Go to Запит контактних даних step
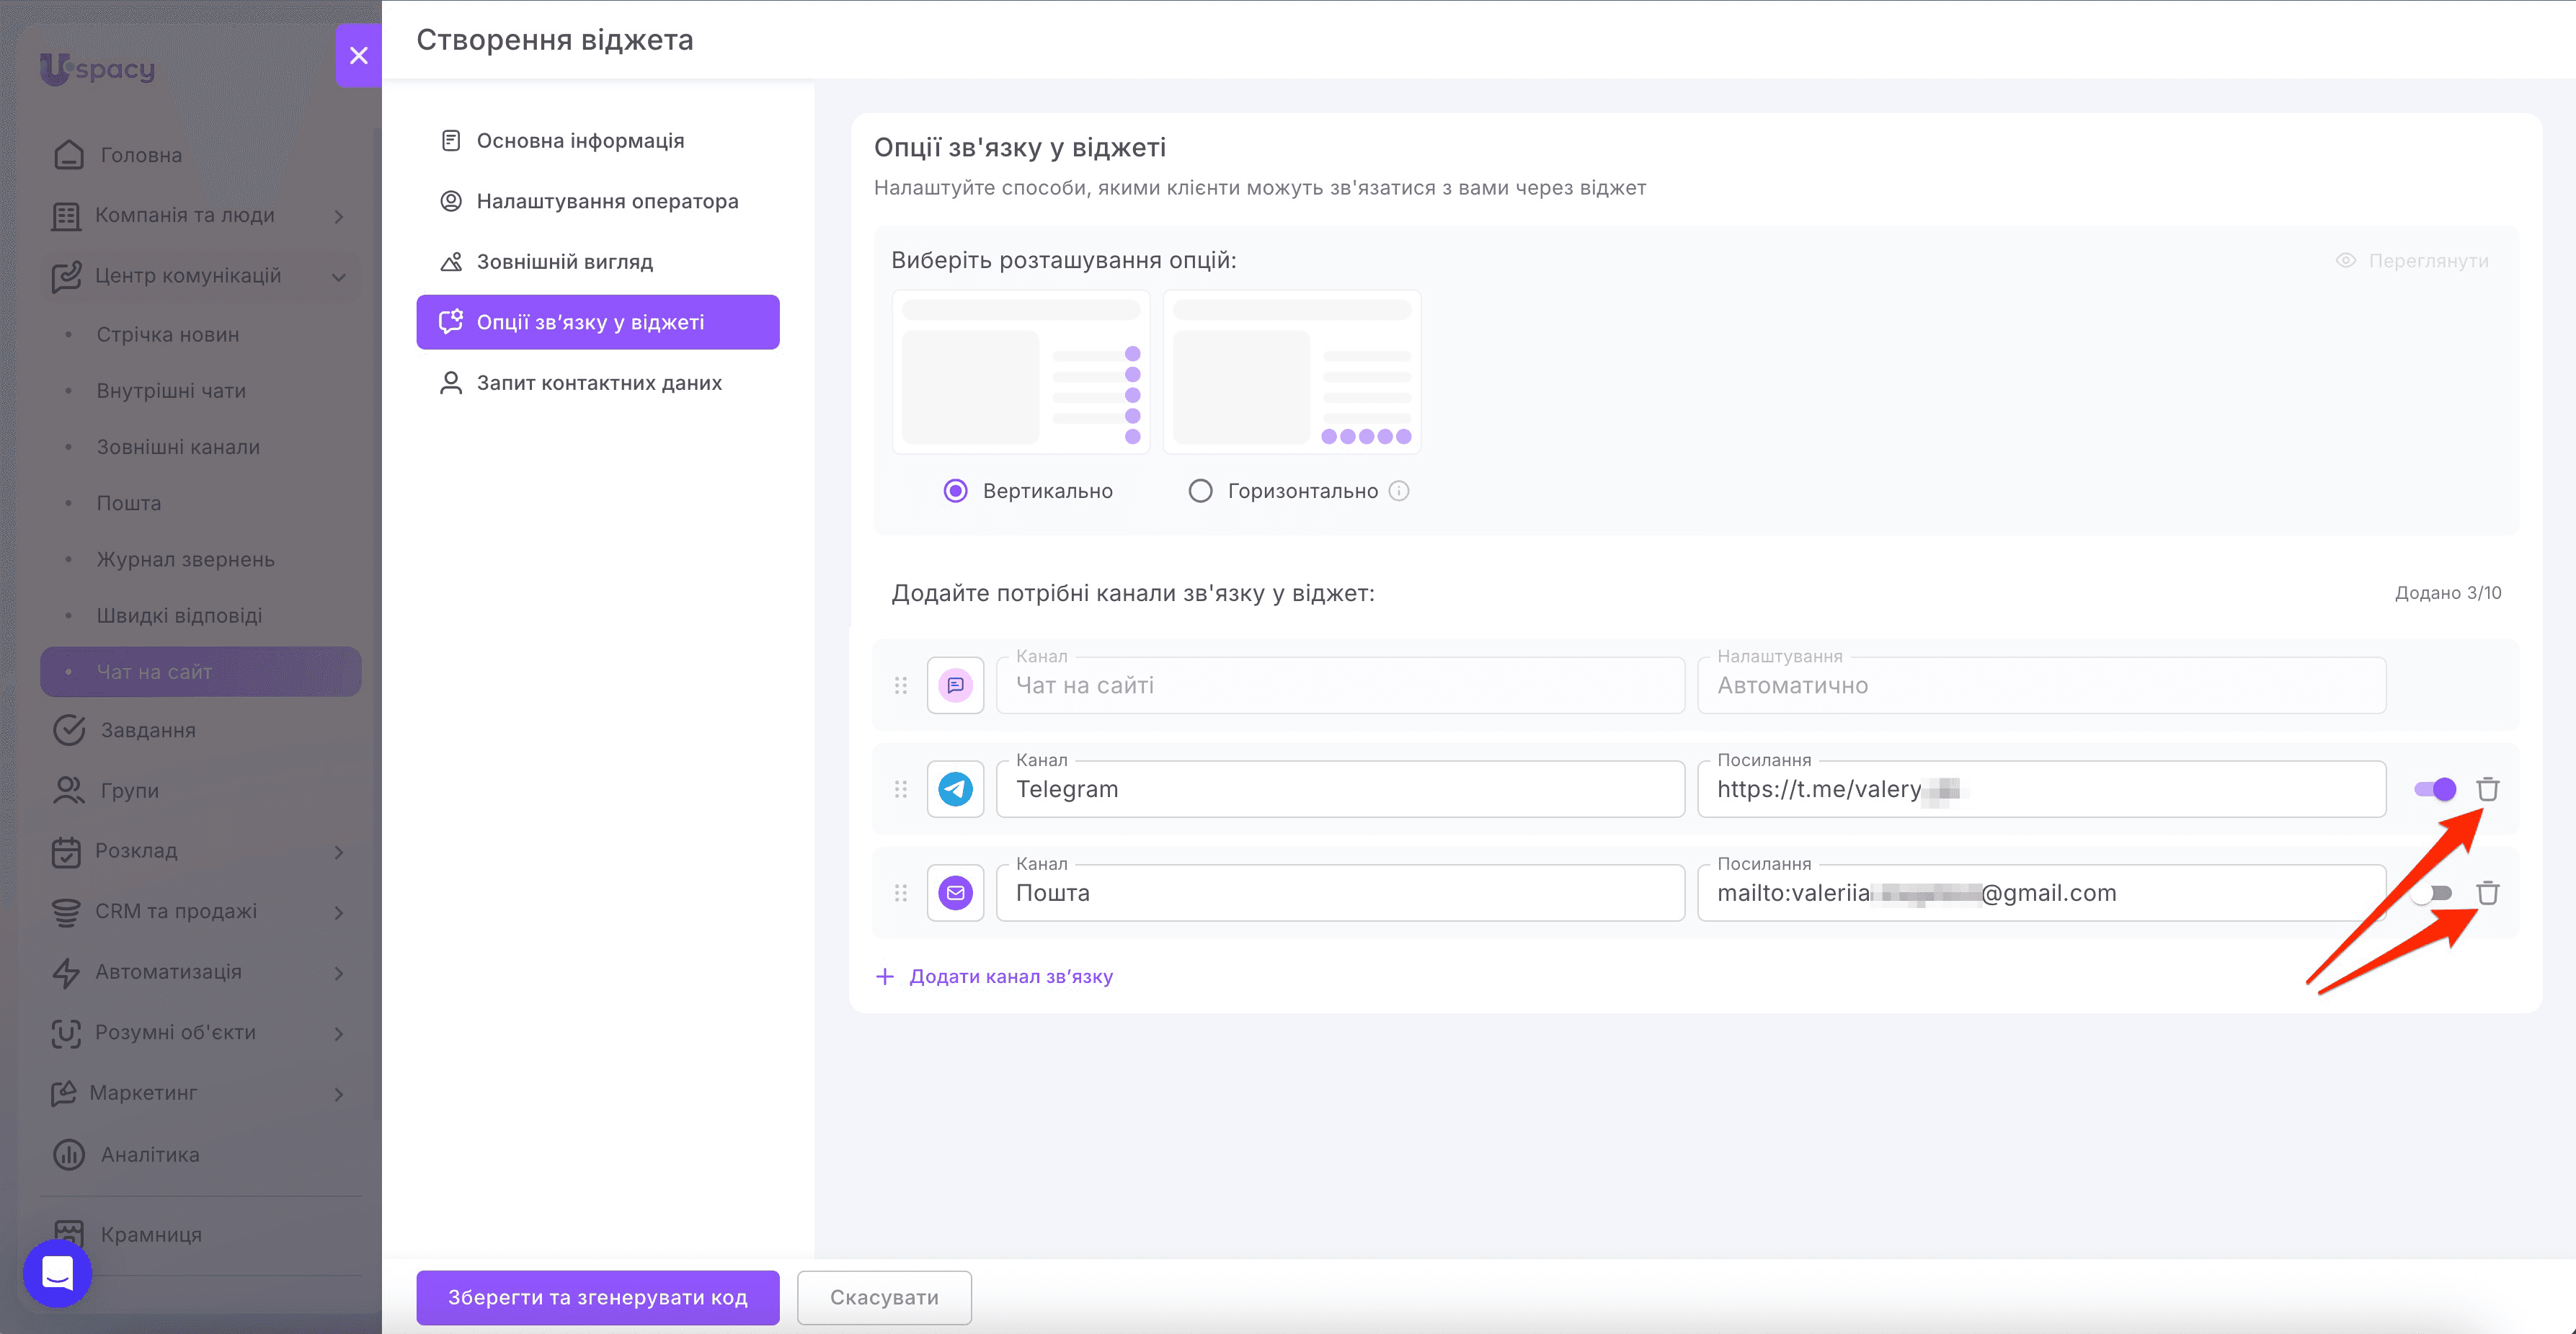2576x1334 pixels. 597,383
